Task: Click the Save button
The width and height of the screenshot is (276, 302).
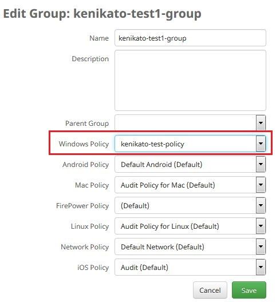Action: [249, 290]
